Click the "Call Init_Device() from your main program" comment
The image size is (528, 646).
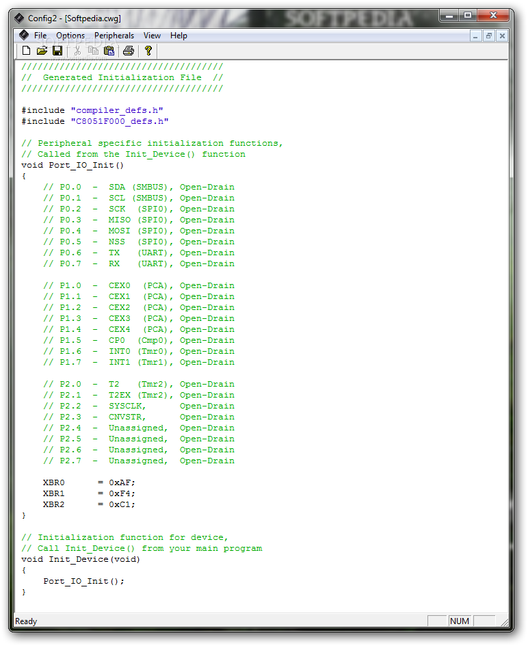tap(142, 548)
